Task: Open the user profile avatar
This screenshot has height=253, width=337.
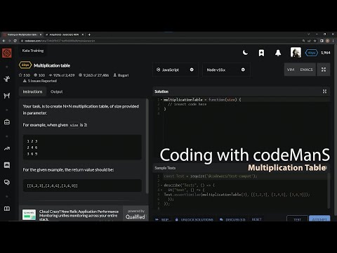Action: (x=296, y=53)
